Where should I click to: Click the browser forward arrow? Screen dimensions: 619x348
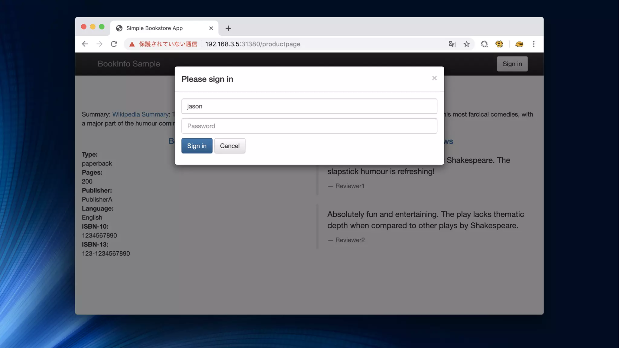click(x=99, y=44)
